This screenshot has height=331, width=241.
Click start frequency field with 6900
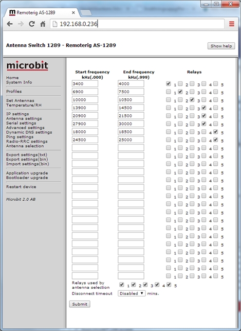85,92
